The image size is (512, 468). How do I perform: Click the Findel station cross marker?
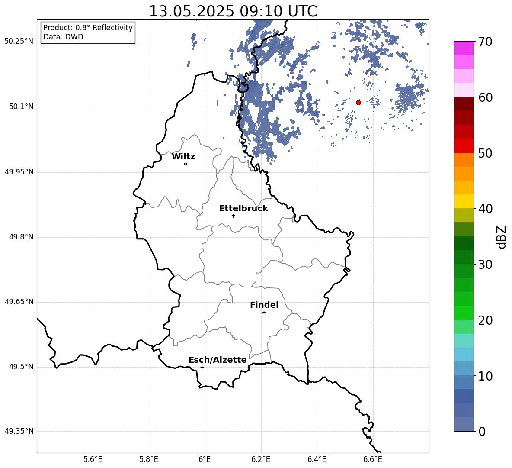tap(264, 313)
